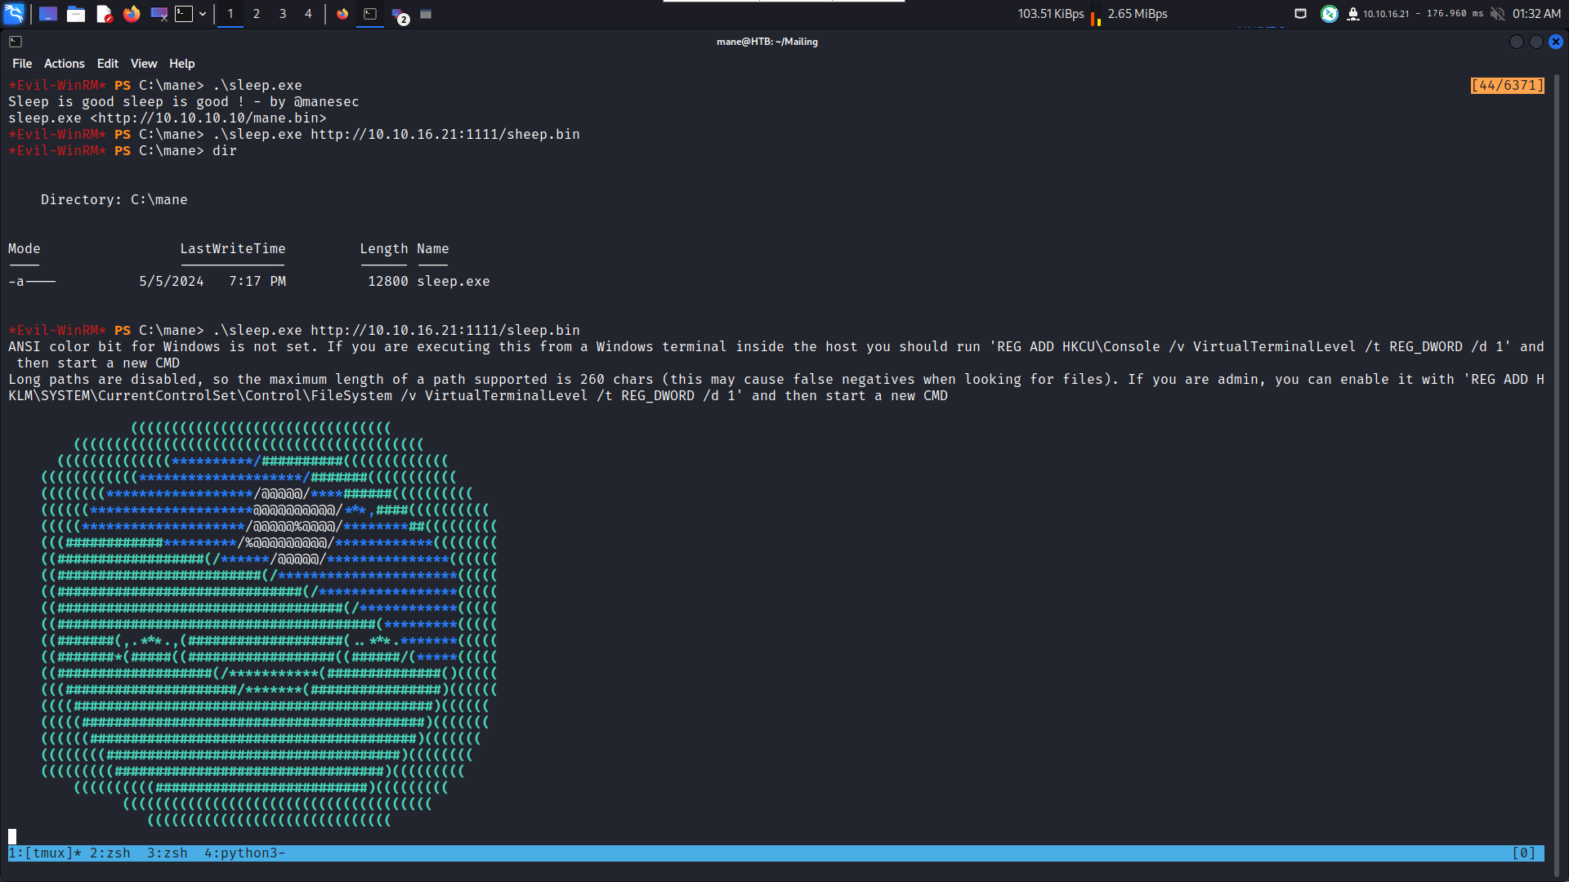1569x882 pixels.
Task: Open the File menu
Action: click(22, 64)
